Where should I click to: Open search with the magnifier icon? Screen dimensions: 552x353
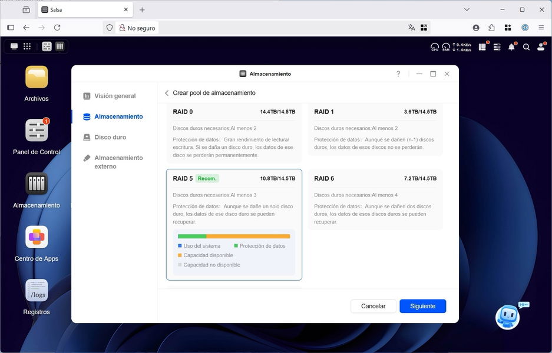coord(526,47)
